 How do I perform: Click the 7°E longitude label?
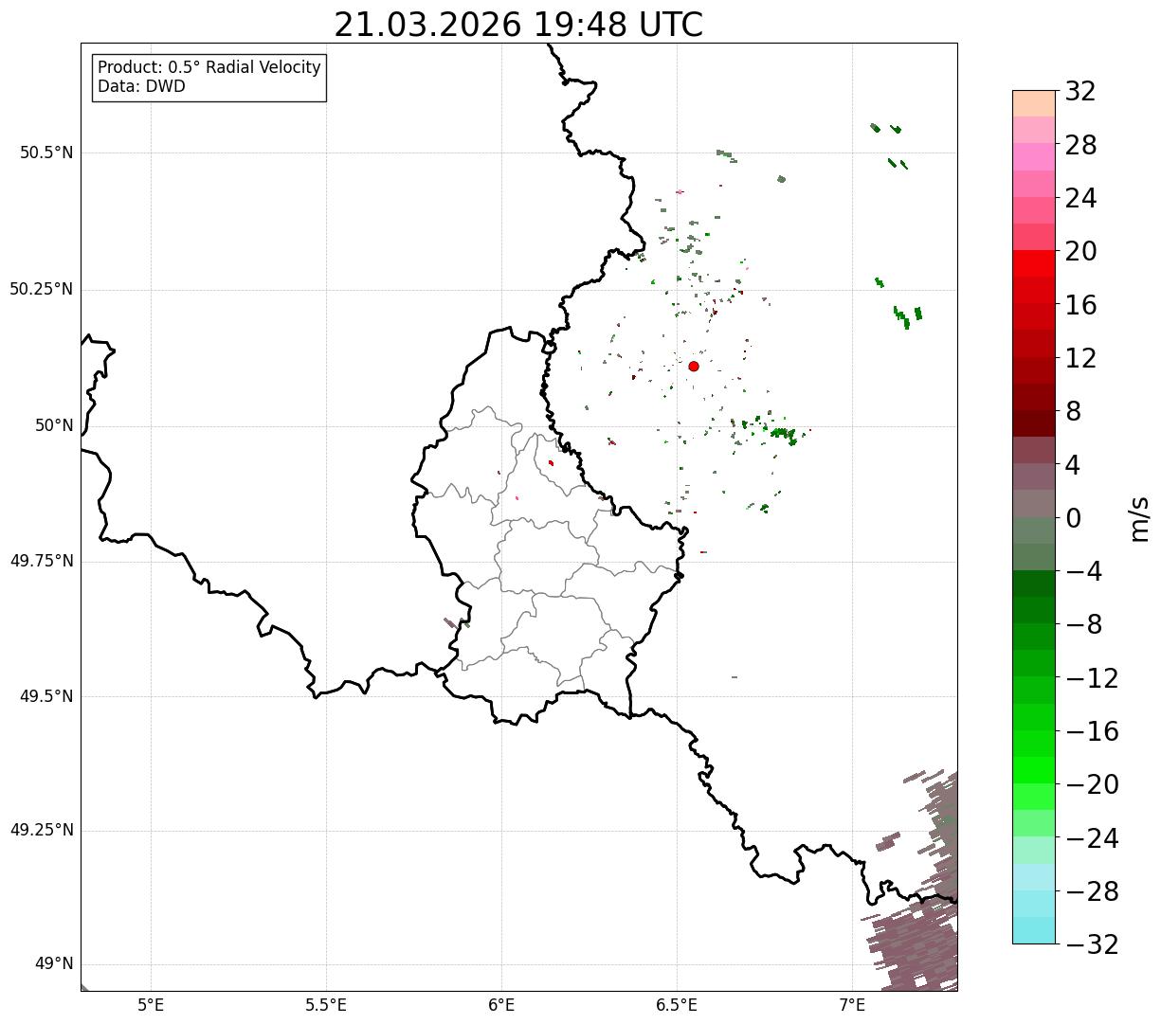[x=852, y=1004]
